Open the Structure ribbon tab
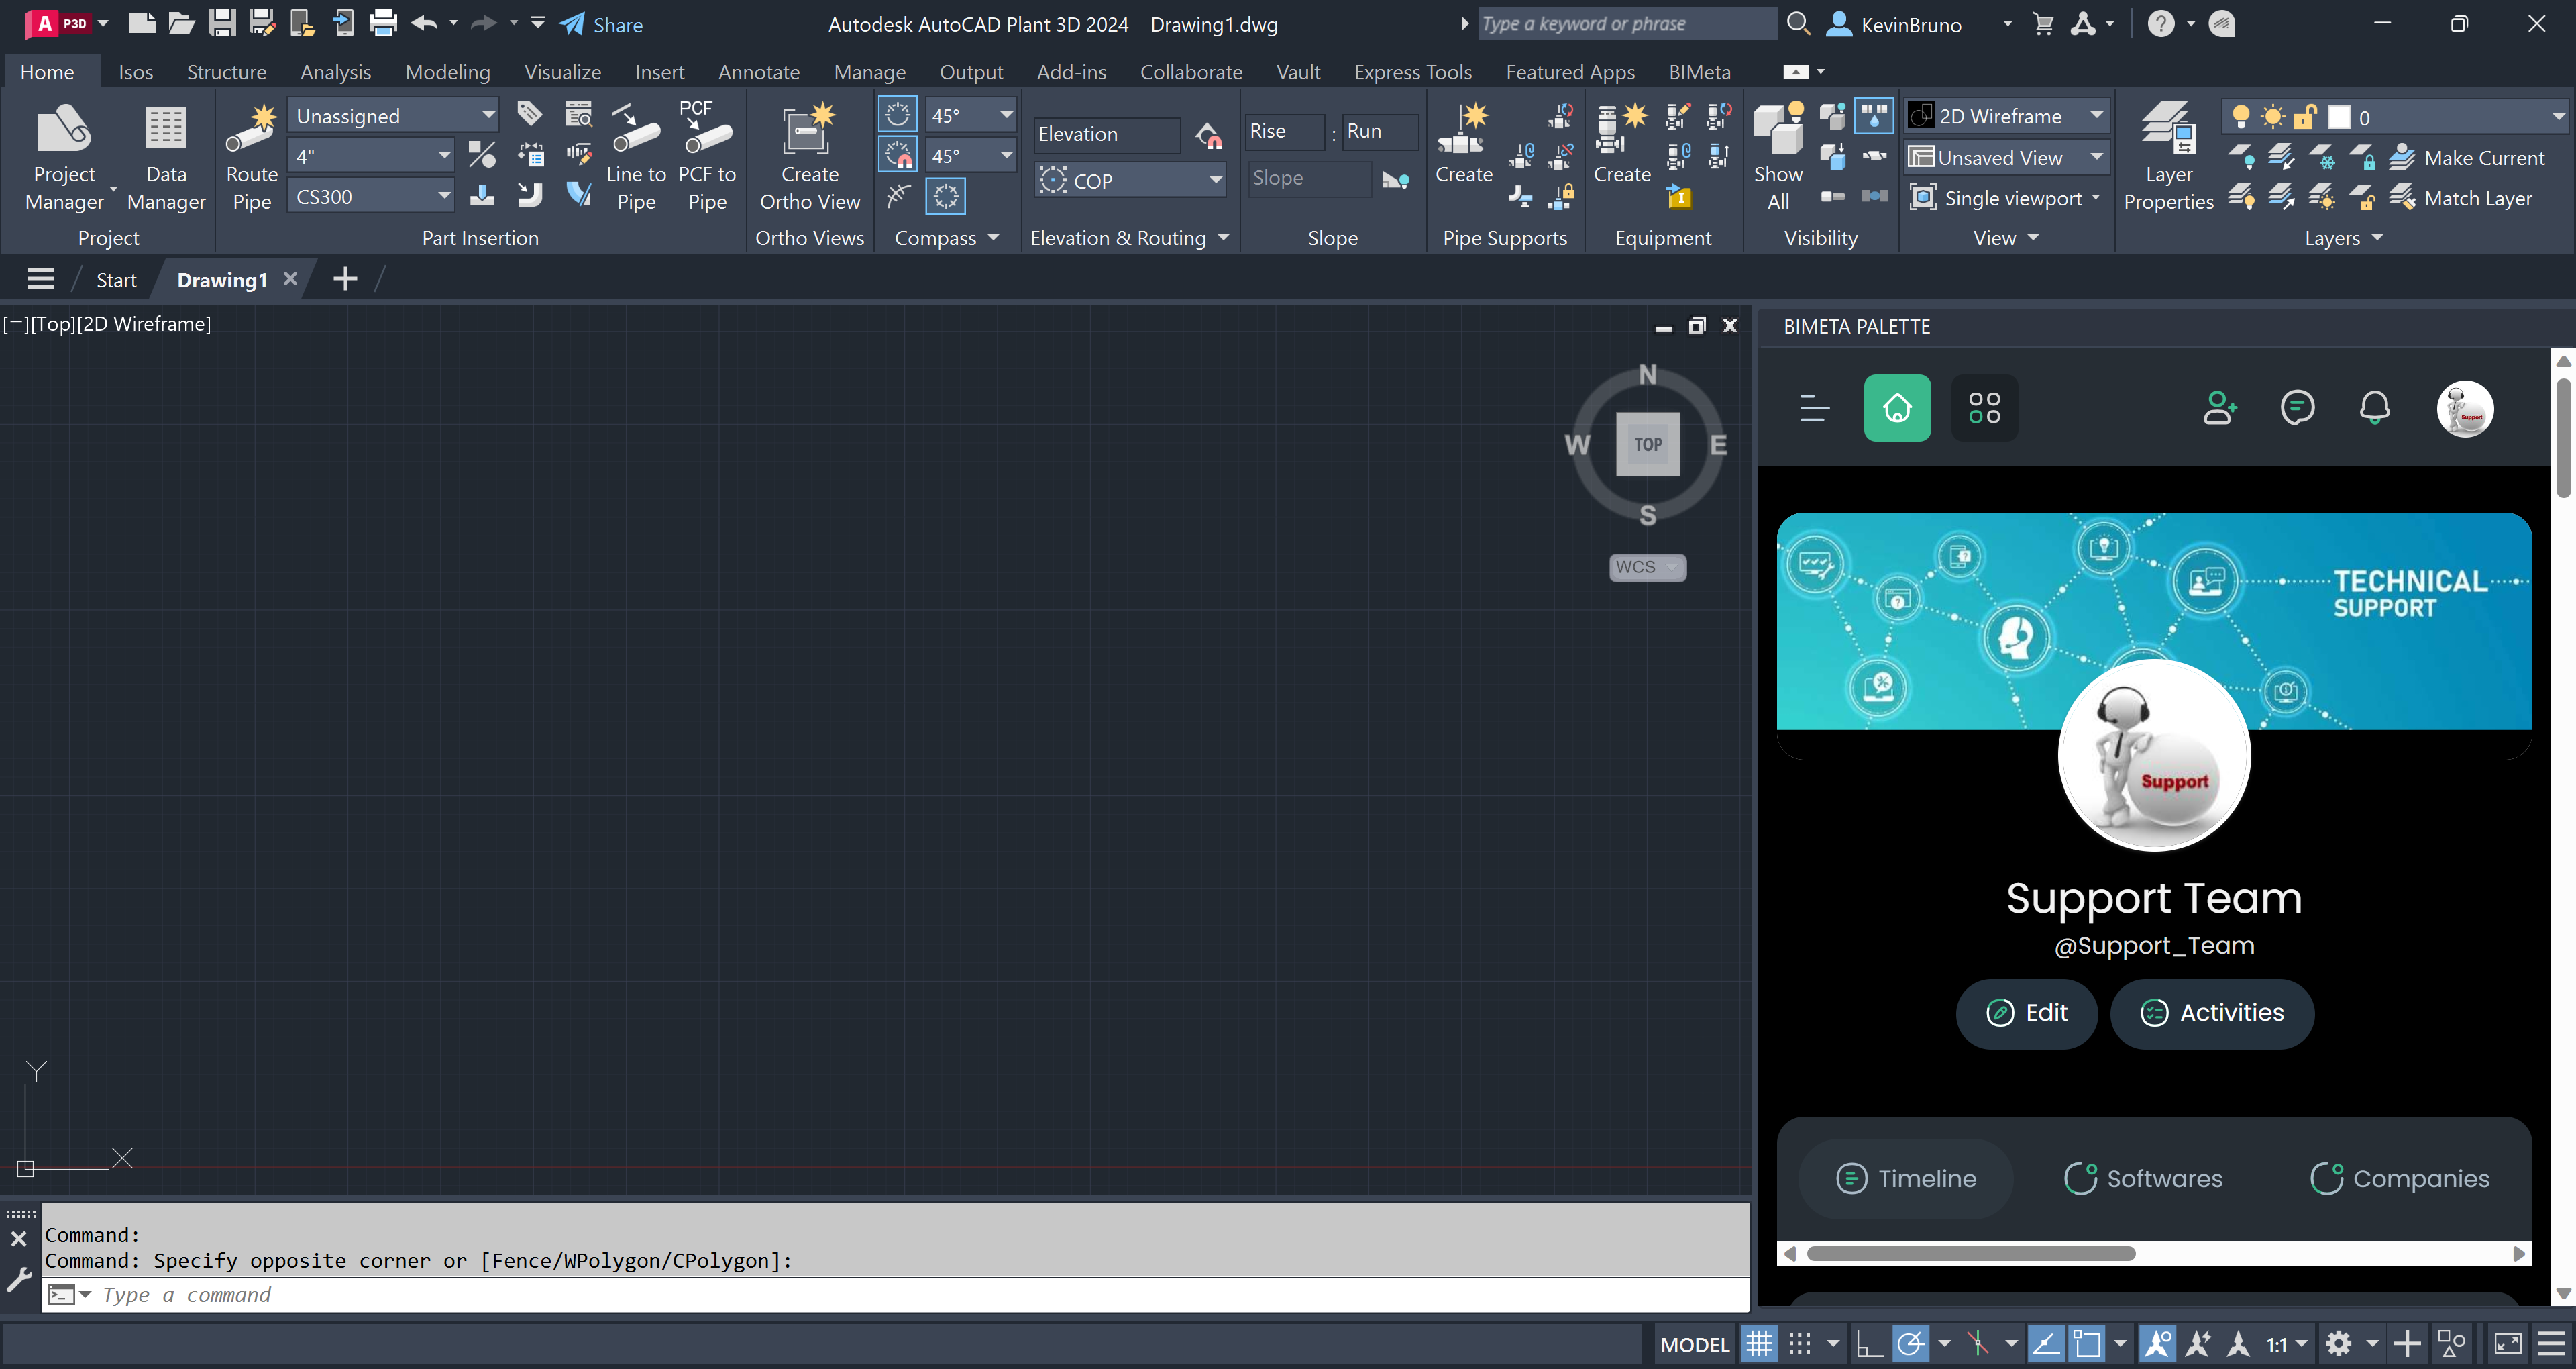Viewport: 2576px width, 1369px height. pos(226,72)
